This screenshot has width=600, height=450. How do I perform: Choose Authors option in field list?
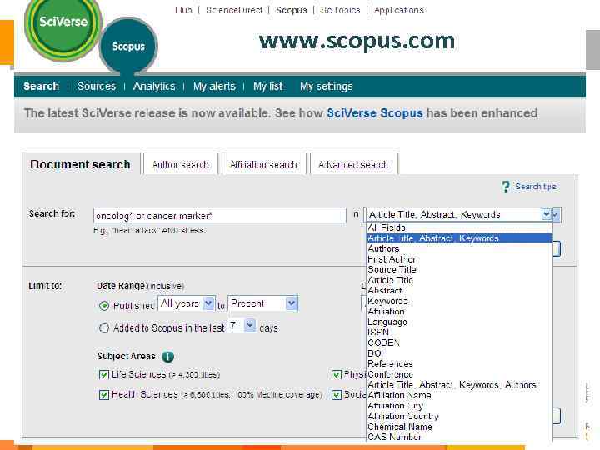coord(459,248)
